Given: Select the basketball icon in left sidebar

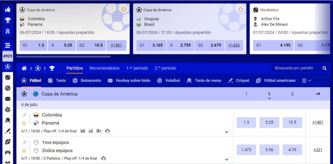Looking at the screenshot, I should (8, 88).
